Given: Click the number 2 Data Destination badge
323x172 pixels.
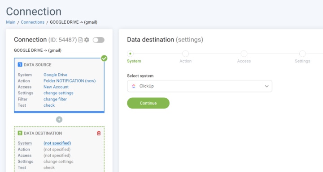Looking at the screenshot, I should (20, 133).
